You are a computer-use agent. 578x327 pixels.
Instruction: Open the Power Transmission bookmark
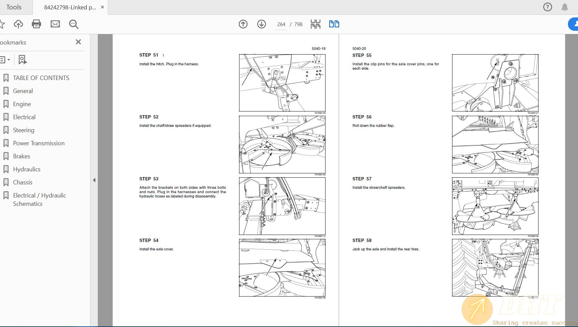coord(39,143)
